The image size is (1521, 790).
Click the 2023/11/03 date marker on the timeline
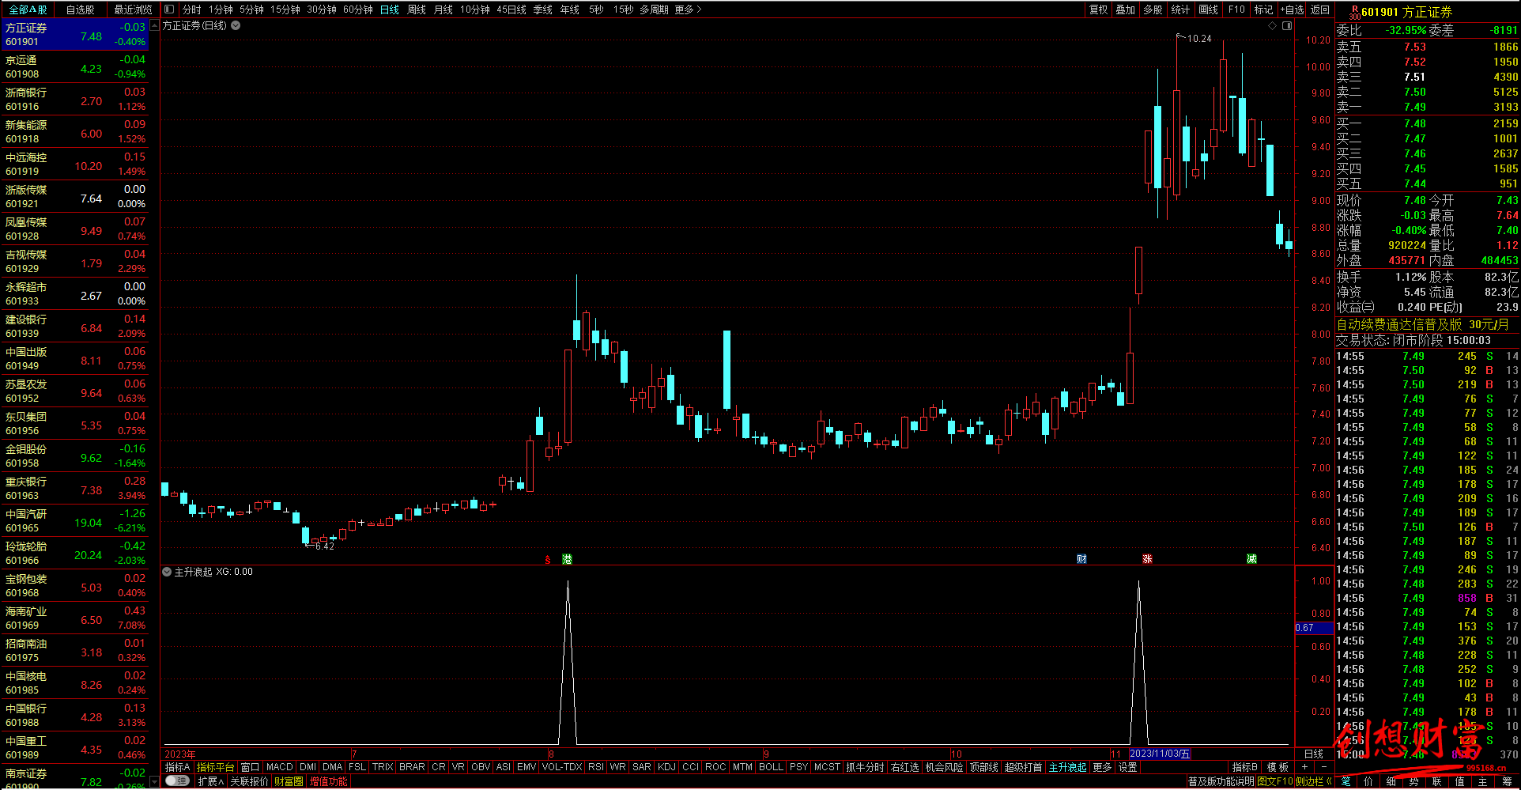point(1160,754)
